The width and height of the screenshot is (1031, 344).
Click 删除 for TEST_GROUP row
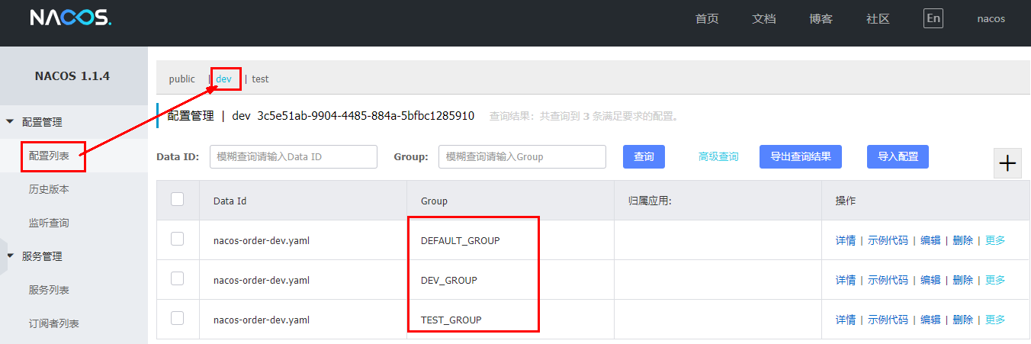click(x=963, y=320)
